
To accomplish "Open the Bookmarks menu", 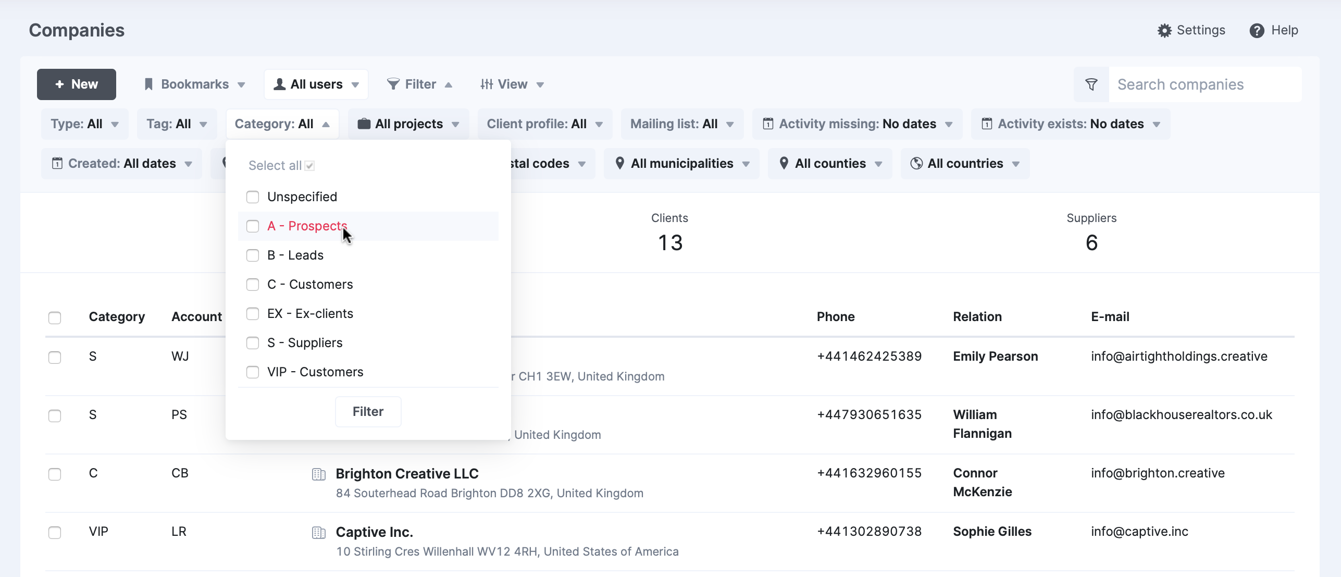I will [194, 84].
